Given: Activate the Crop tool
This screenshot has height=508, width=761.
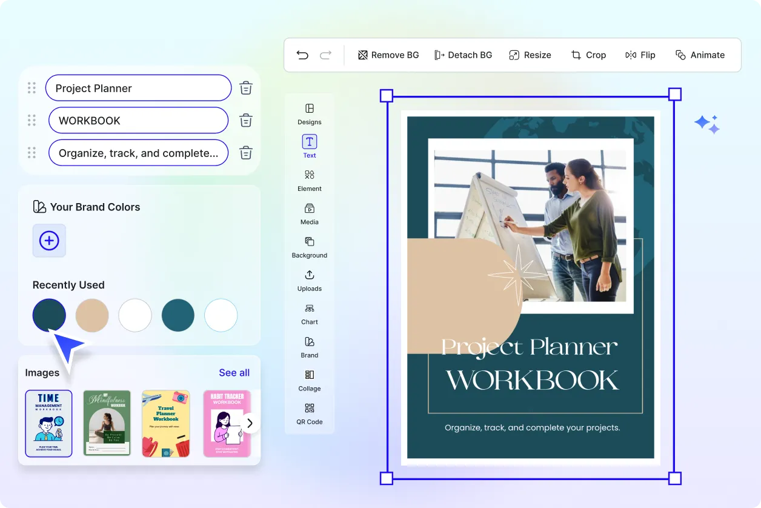Looking at the screenshot, I should (x=588, y=55).
